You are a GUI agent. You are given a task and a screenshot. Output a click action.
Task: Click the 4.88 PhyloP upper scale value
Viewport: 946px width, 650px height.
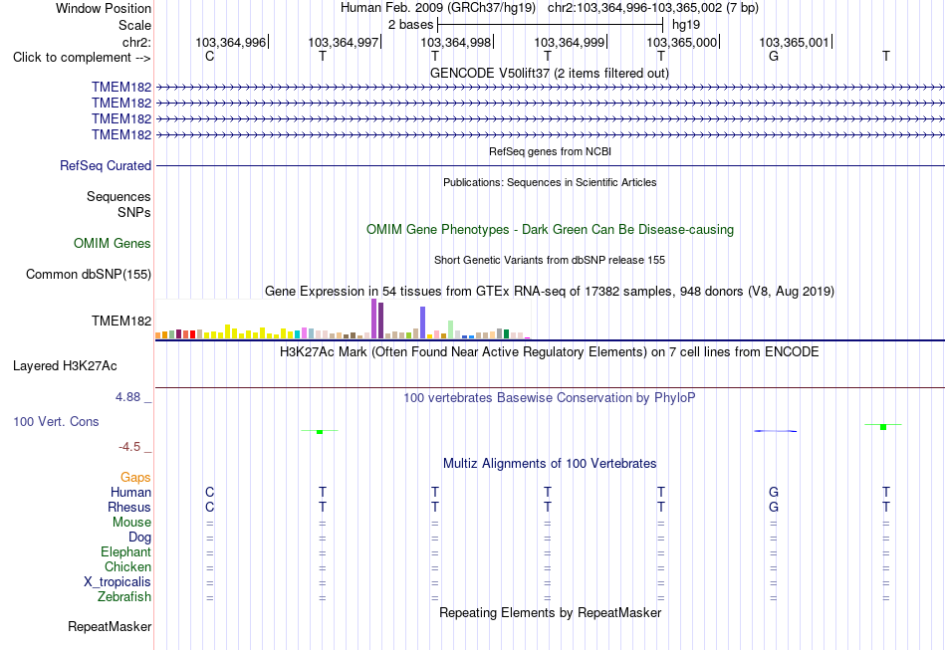pos(127,397)
